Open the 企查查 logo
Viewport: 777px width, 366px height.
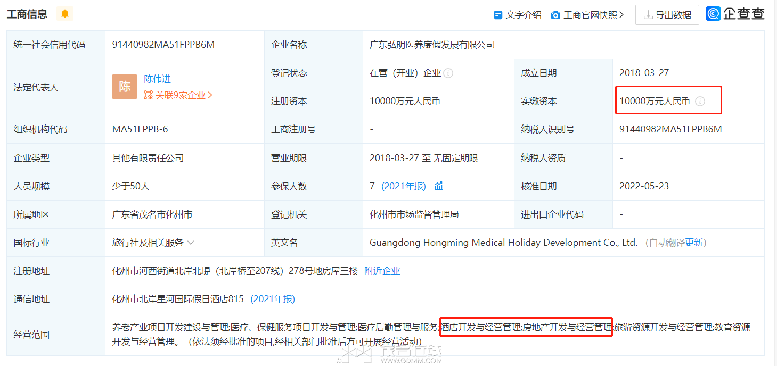pyautogui.click(x=735, y=14)
